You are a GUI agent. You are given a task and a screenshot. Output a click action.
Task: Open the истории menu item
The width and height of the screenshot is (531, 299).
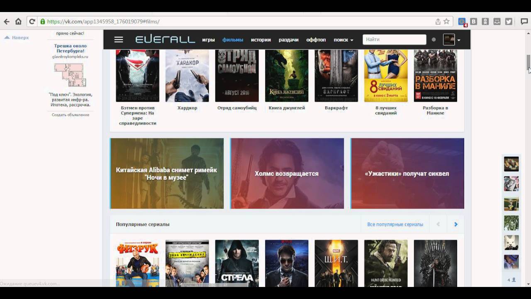261,40
